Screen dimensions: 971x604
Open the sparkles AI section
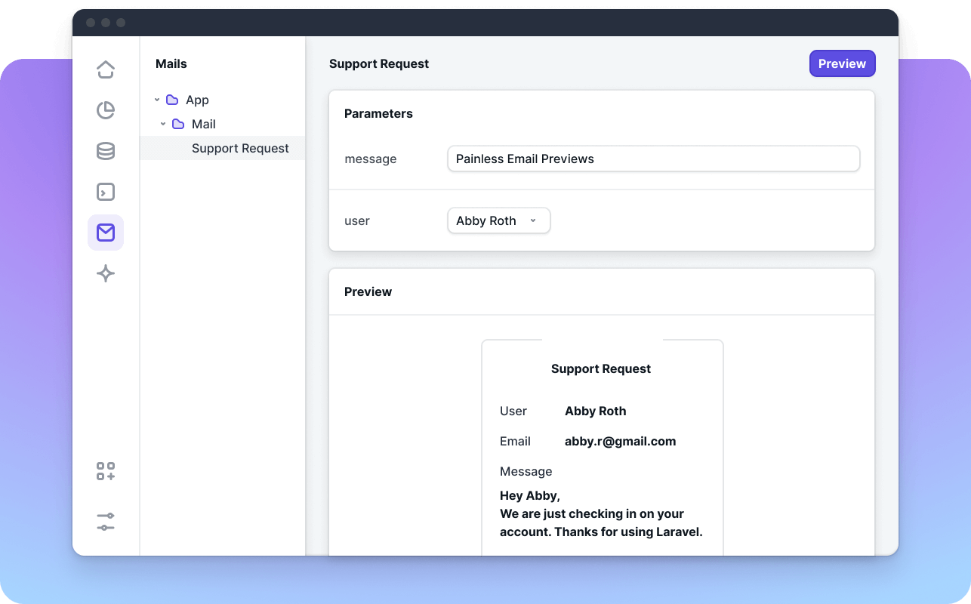coord(106,273)
